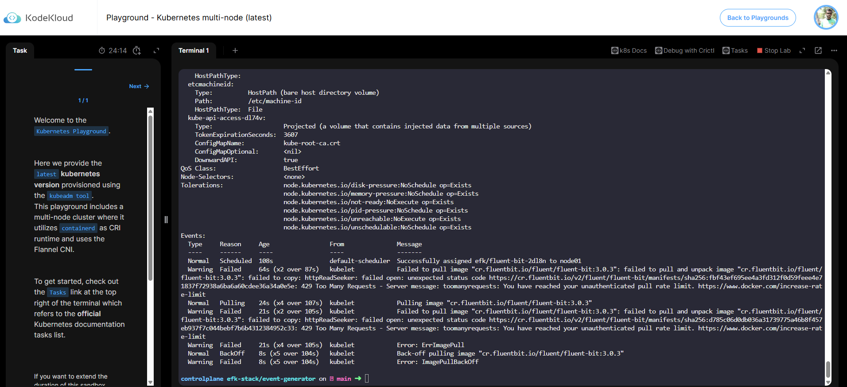Add a new terminal tab
The height and width of the screenshot is (387, 847).
coord(235,50)
